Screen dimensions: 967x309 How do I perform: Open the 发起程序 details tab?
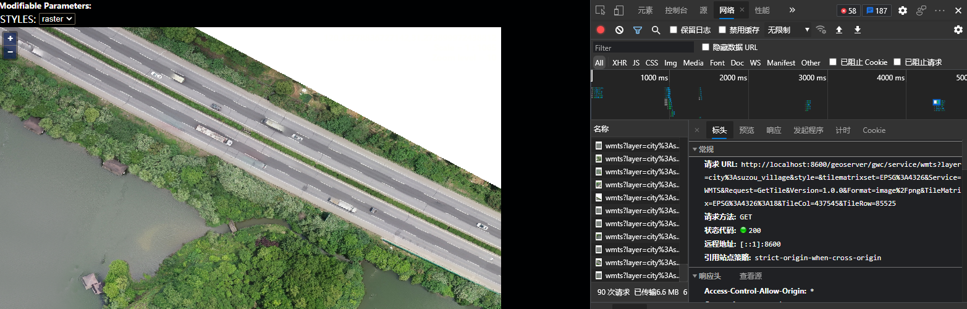[x=808, y=130]
